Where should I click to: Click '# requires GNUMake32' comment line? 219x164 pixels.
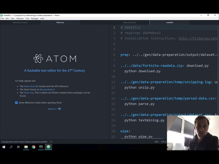141,33
